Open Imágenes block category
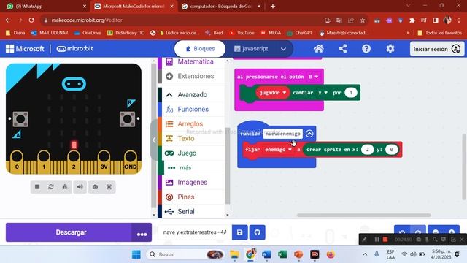The image size is (467, 263). pyautogui.click(x=193, y=183)
